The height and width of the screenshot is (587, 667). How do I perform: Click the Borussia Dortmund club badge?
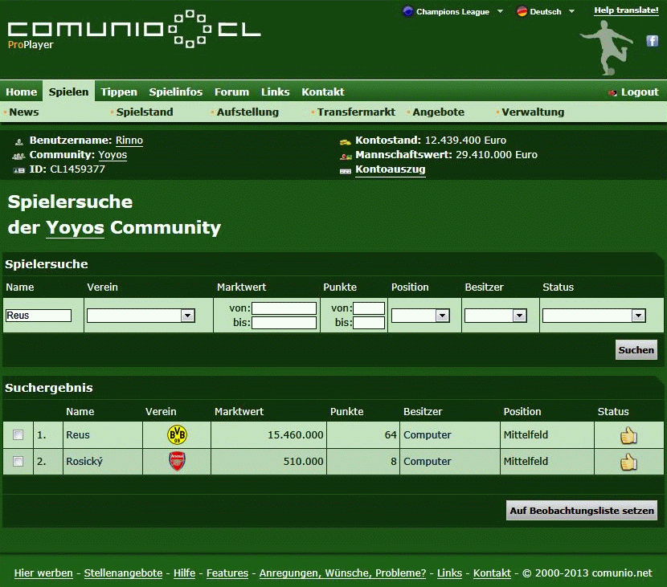point(177,435)
